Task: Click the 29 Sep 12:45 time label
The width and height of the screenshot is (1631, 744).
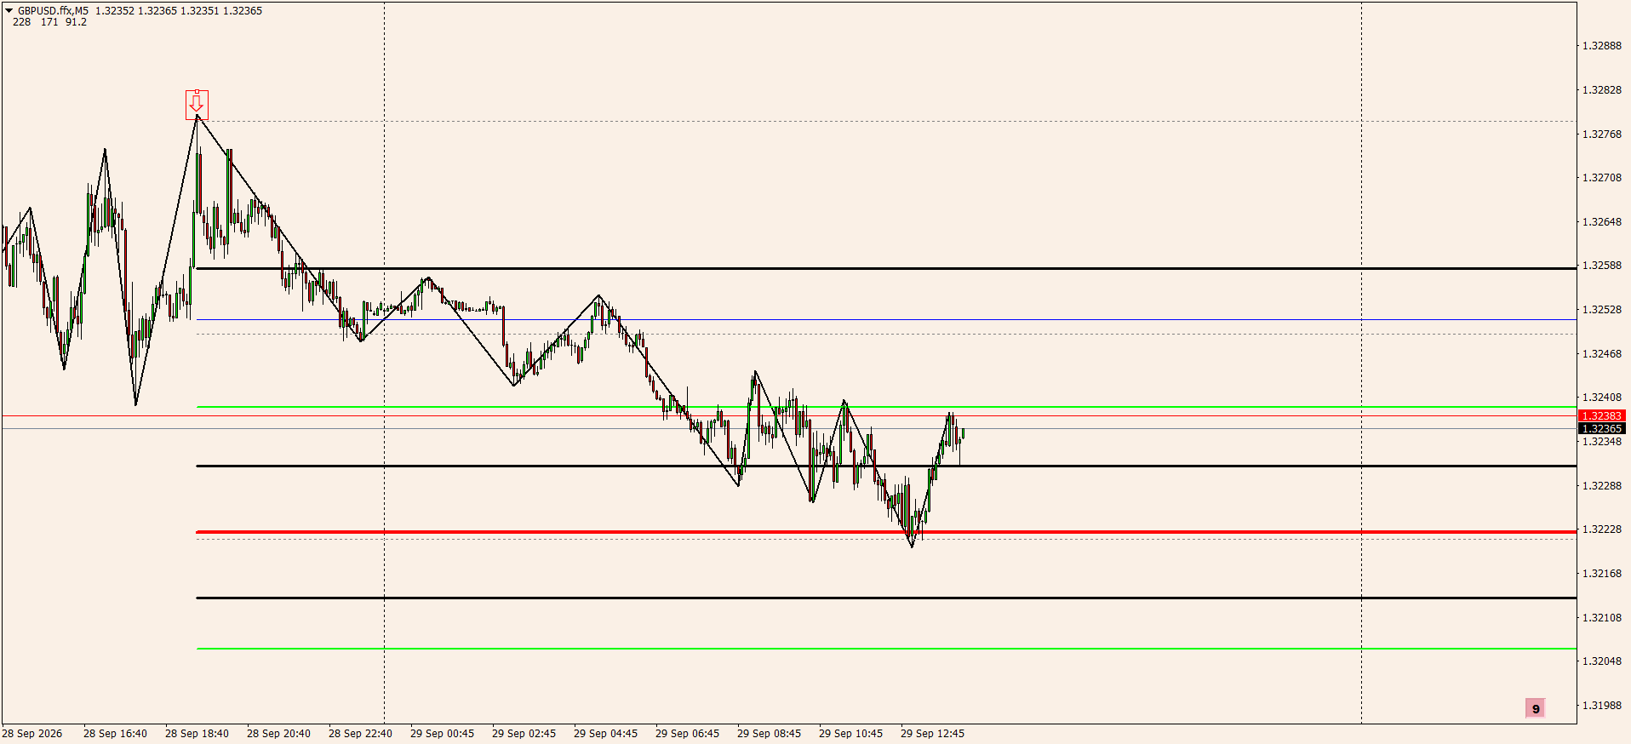Action: [932, 734]
